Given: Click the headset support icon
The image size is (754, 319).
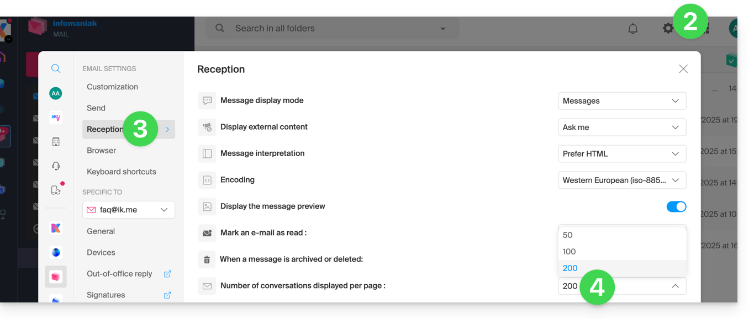Looking at the screenshot, I should tap(56, 166).
